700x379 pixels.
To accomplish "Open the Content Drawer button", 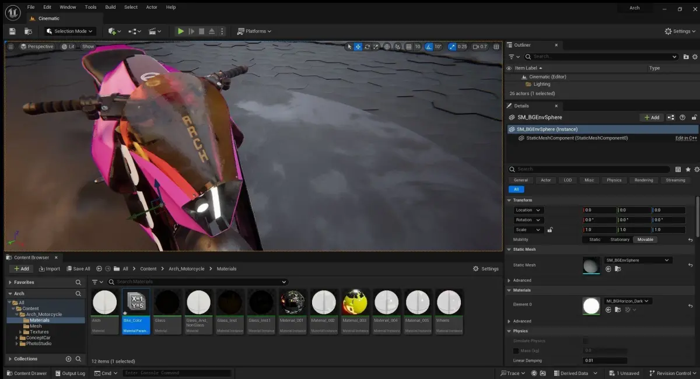I will tap(27, 373).
